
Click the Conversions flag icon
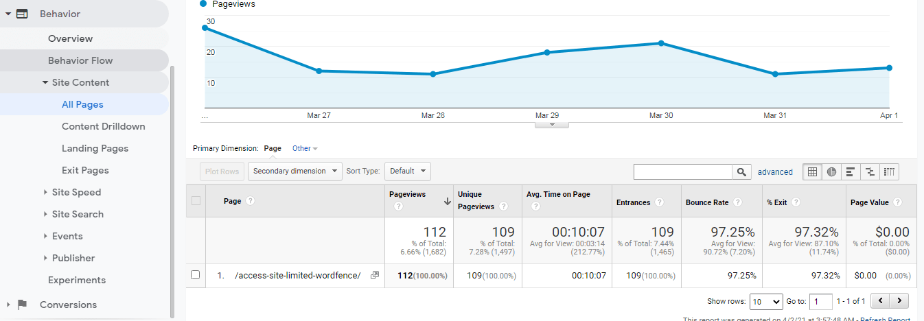22,305
